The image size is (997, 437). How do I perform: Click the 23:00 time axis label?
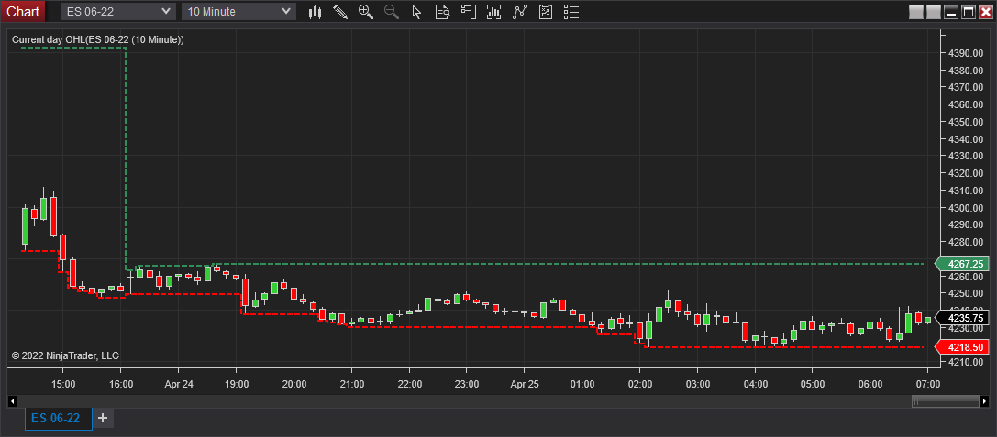coord(467,384)
